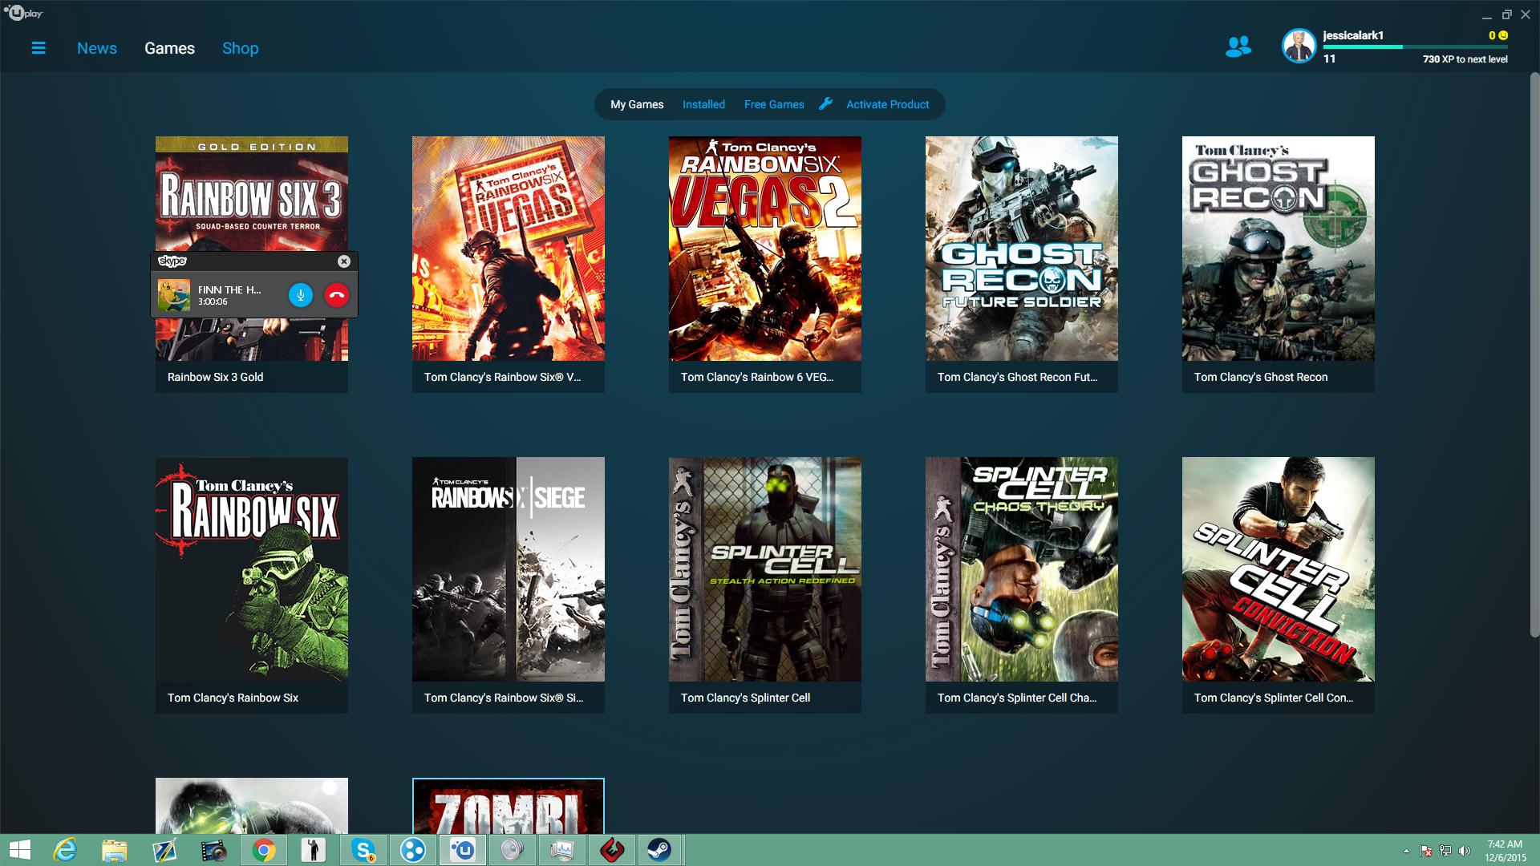
Task: Click the jessicalark1 profile avatar
Action: pyautogui.click(x=1299, y=47)
